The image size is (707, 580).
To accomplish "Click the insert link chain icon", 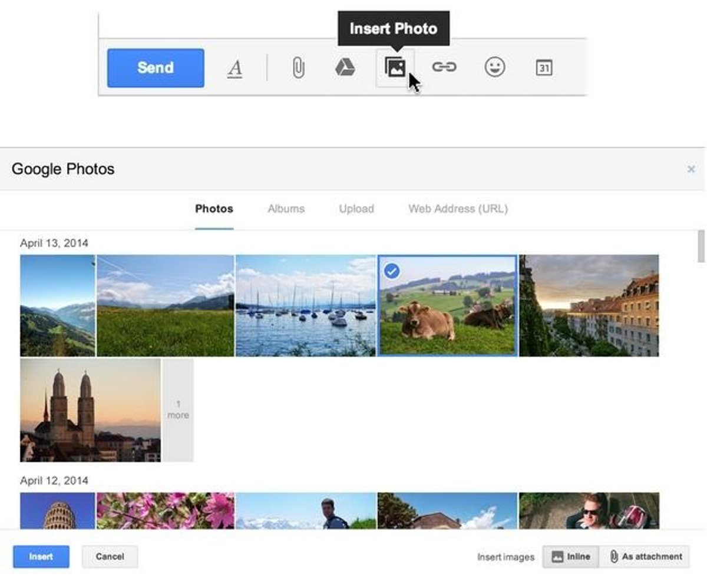I will pyautogui.click(x=444, y=68).
